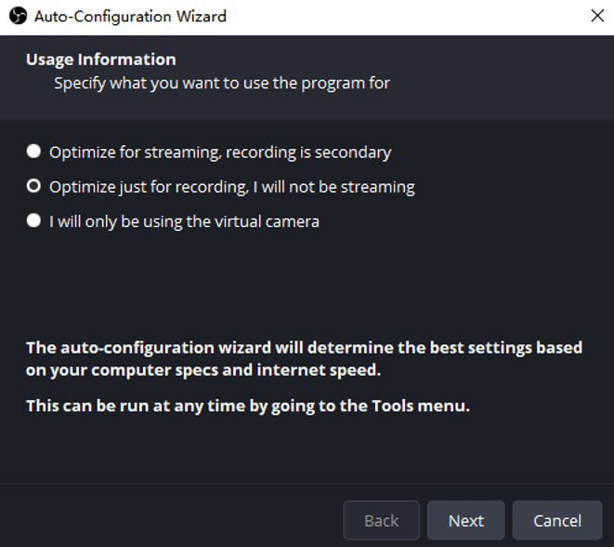Click empty title bar space beside the window title
The height and width of the screenshot is (547, 614).
pos(399,16)
